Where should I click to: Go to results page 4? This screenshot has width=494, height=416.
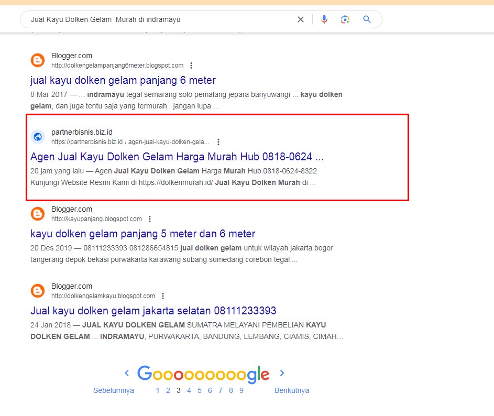(x=189, y=390)
